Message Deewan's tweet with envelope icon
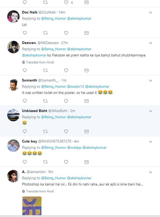Image resolution: width=160 pixels, height=217 pixels. point(87,70)
